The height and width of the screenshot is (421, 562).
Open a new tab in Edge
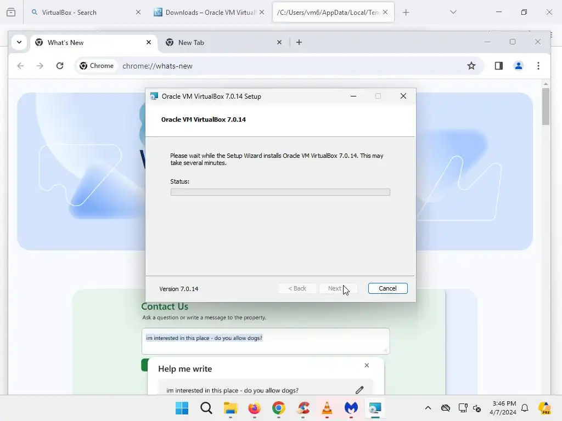coord(406,13)
